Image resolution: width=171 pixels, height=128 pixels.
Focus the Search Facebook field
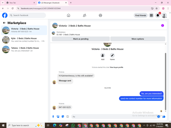[x=27, y=15]
